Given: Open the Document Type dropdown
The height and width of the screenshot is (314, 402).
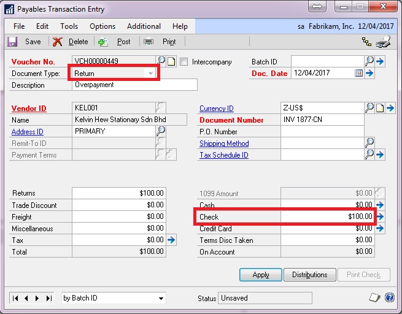Looking at the screenshot, I should [x=150, y=74].
